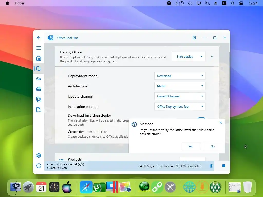
Task: Open the Finder menu in menu bar
Action: coord(20,3)
